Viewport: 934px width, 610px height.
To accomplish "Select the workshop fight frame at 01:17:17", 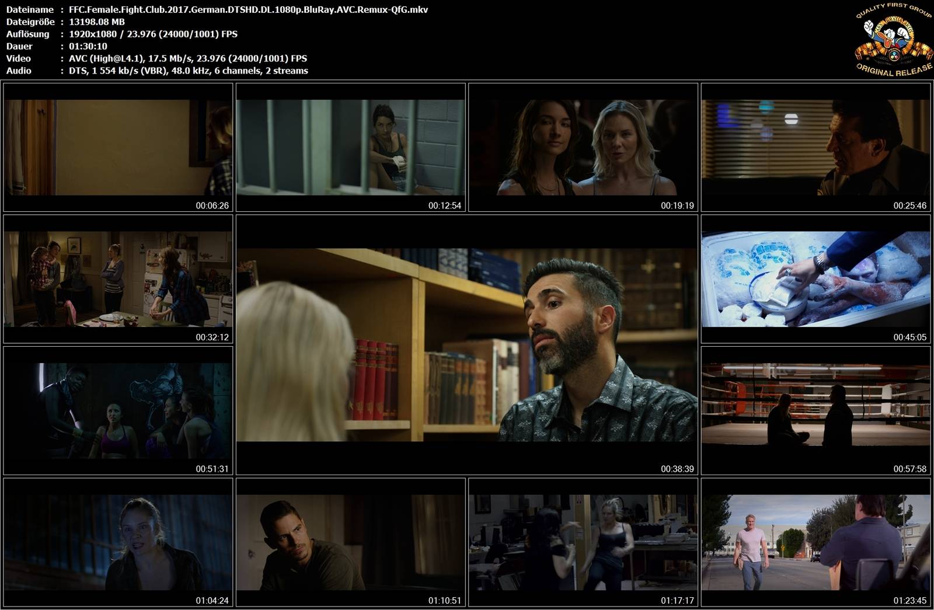I will [x=583, y=542].
